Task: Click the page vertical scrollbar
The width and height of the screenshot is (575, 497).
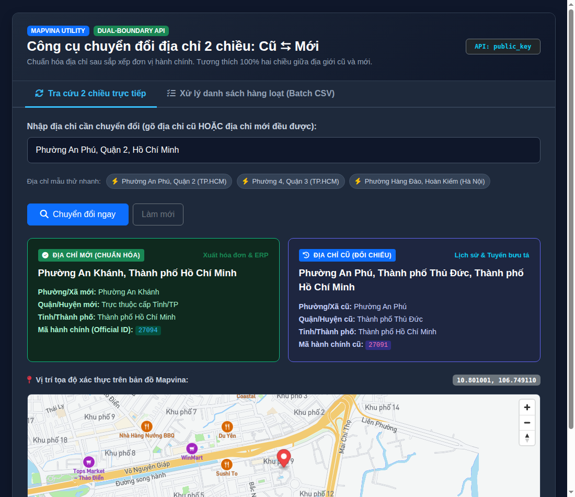Action: coord(571,219)
